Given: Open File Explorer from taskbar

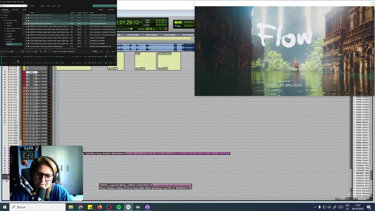Looking at the screenshot, I should point(71,207).
